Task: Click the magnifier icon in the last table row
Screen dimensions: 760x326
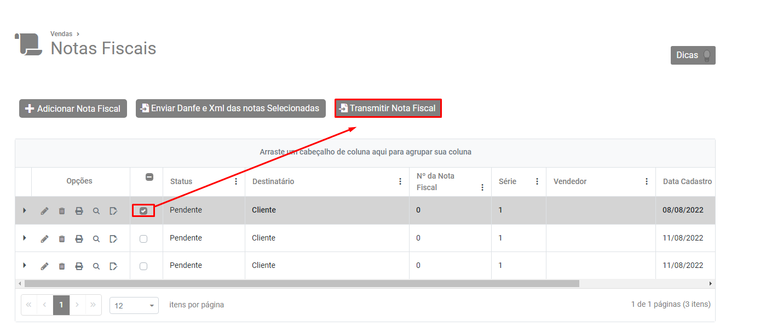Action: [x=96, y=266]
